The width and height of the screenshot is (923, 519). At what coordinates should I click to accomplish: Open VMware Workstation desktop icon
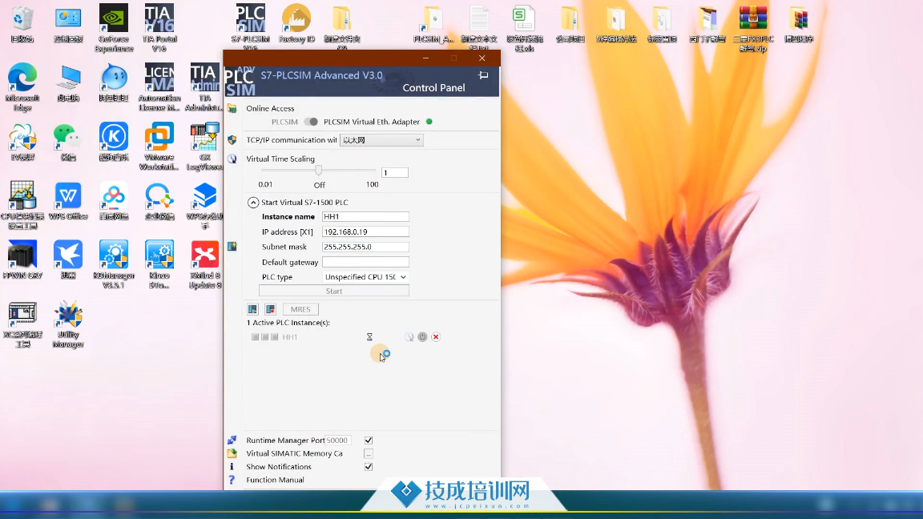(x=159, y=146)
